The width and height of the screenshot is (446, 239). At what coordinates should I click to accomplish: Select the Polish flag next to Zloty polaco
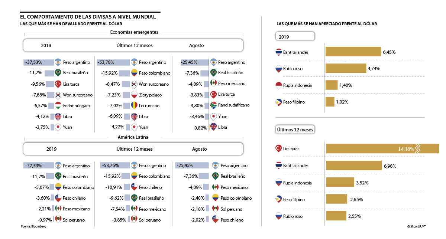[x=134, y=95]
